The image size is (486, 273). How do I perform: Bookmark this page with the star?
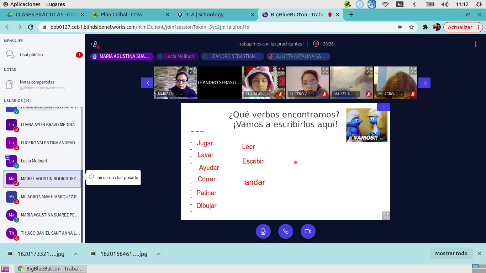[x=411, y=27]
